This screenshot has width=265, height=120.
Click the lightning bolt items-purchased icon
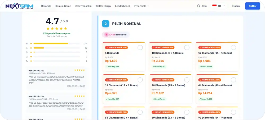pos(106,35)
